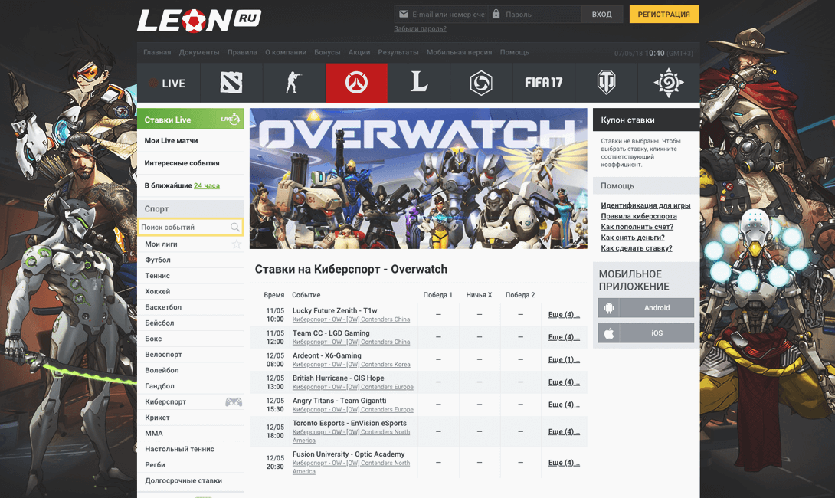
Task: Select the Overwatch game icon
Action: [x=356, y=83]
